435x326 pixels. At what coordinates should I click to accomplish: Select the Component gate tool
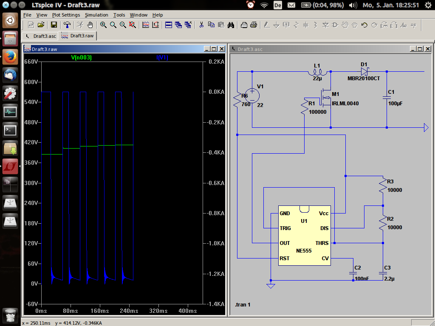(335, 25)
